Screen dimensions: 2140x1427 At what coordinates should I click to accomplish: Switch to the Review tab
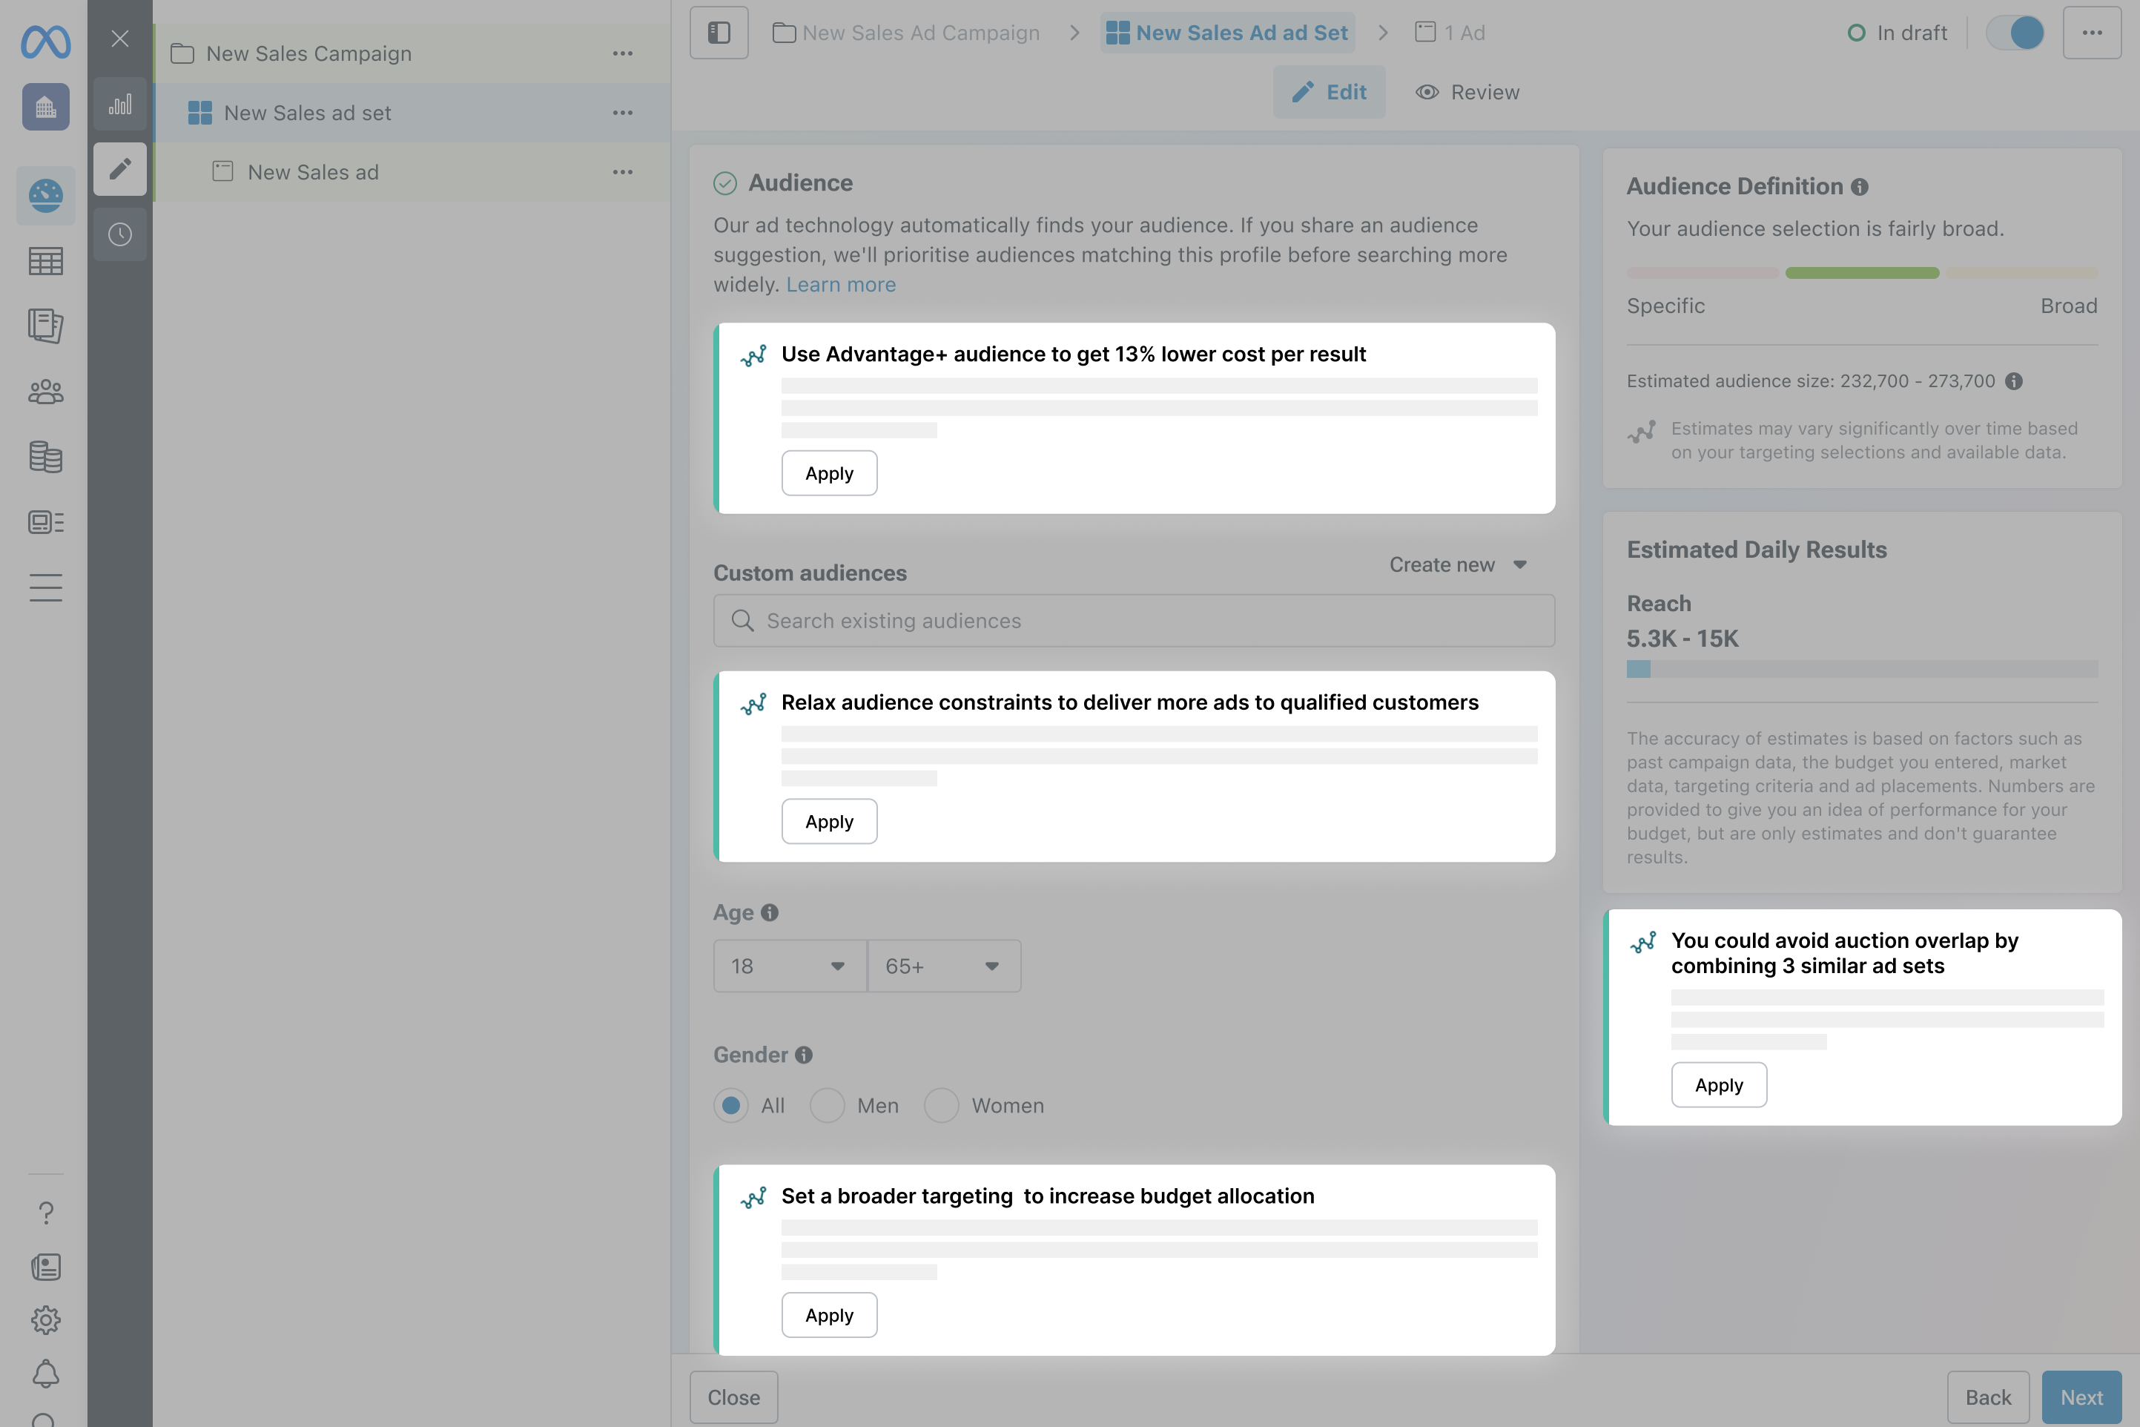[x=1467, y=92]
